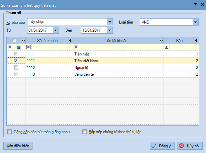
Task: Uncheck account 1111 Tiền Việt Nam
Action: pos(16,61)
